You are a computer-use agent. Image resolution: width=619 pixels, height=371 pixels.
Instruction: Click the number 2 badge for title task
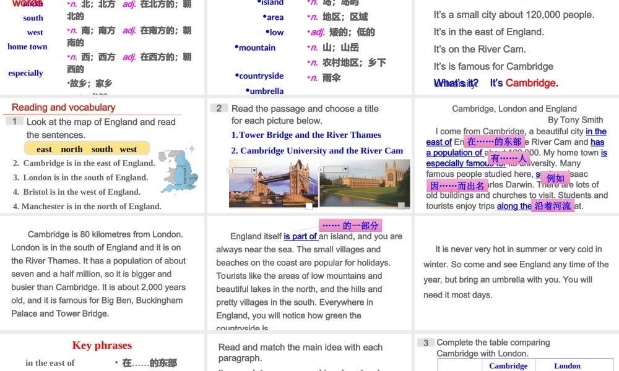218,108
